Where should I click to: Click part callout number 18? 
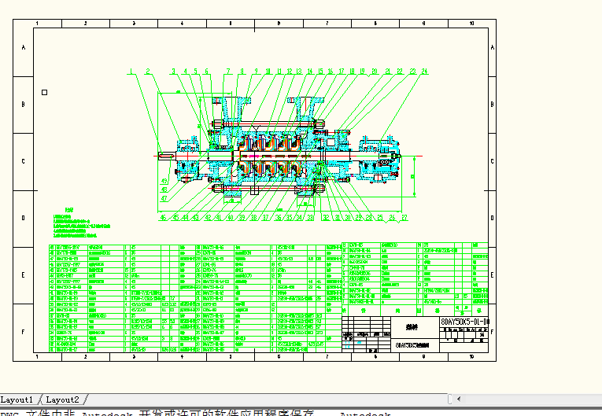click(x=352, y=71)
